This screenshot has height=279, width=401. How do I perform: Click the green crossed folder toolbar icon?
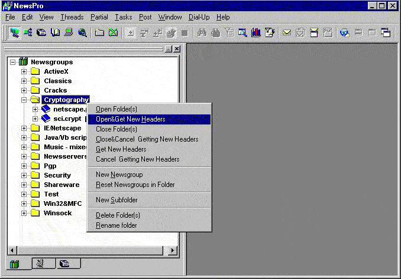(x=112, y=32)
